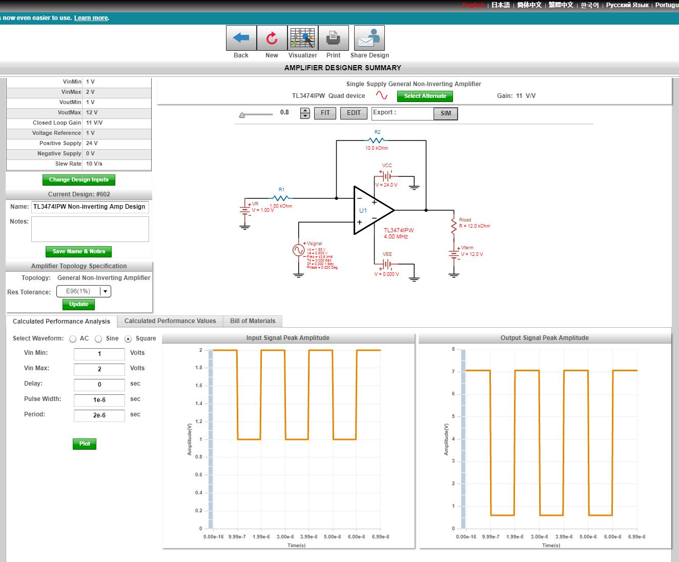Switch language to Русский Язык
This screenshot has height=562, width=679.
click(627, 5)
